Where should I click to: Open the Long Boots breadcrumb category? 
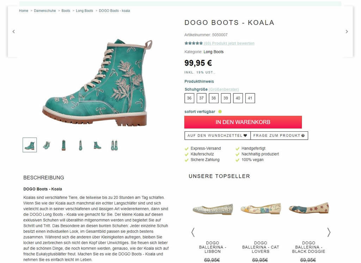(x=84, y=11)
